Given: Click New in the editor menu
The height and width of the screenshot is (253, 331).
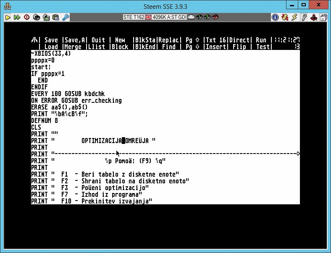Looking at the screenshot, I should (120, 40).
